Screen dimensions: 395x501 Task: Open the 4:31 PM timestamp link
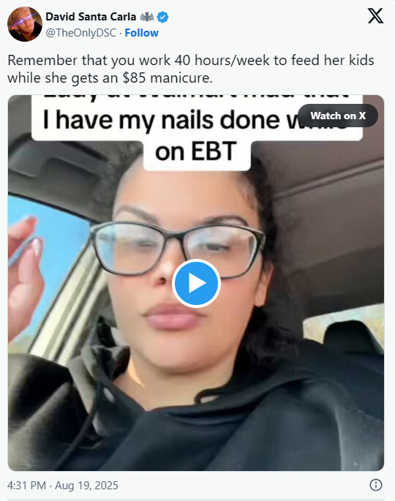coord(26,486)
